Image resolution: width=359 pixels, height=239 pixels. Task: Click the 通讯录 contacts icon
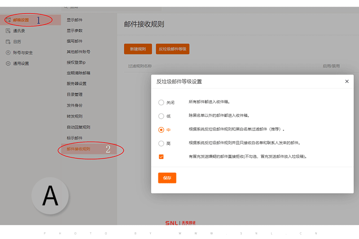click(8, 31)
